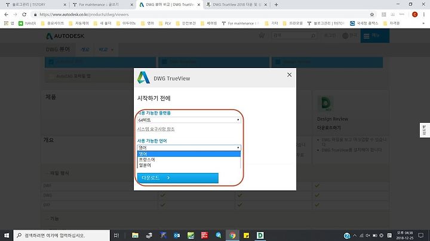
Task: Click the page search field
Action: click(294, 36)
